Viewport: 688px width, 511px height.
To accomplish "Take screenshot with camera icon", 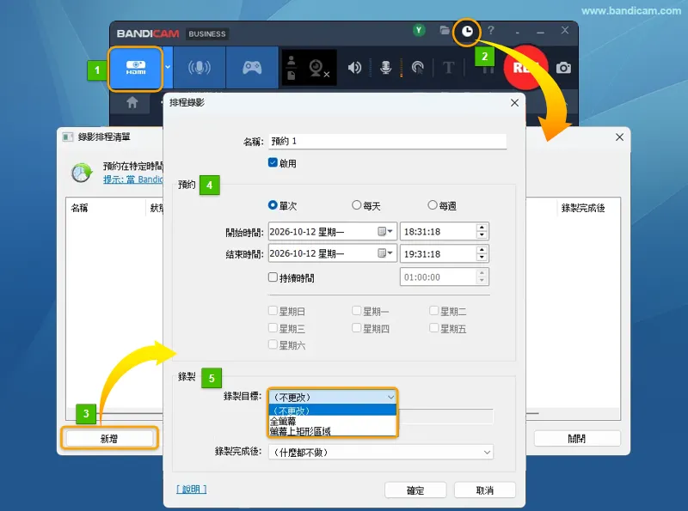I will [563, 68].
